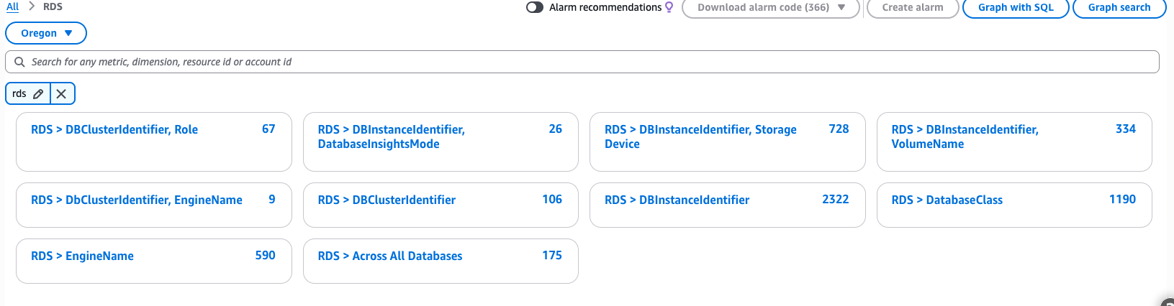Open Graph with SQL
This screenshot has width=1174, height=306.
click(1015, 7)
